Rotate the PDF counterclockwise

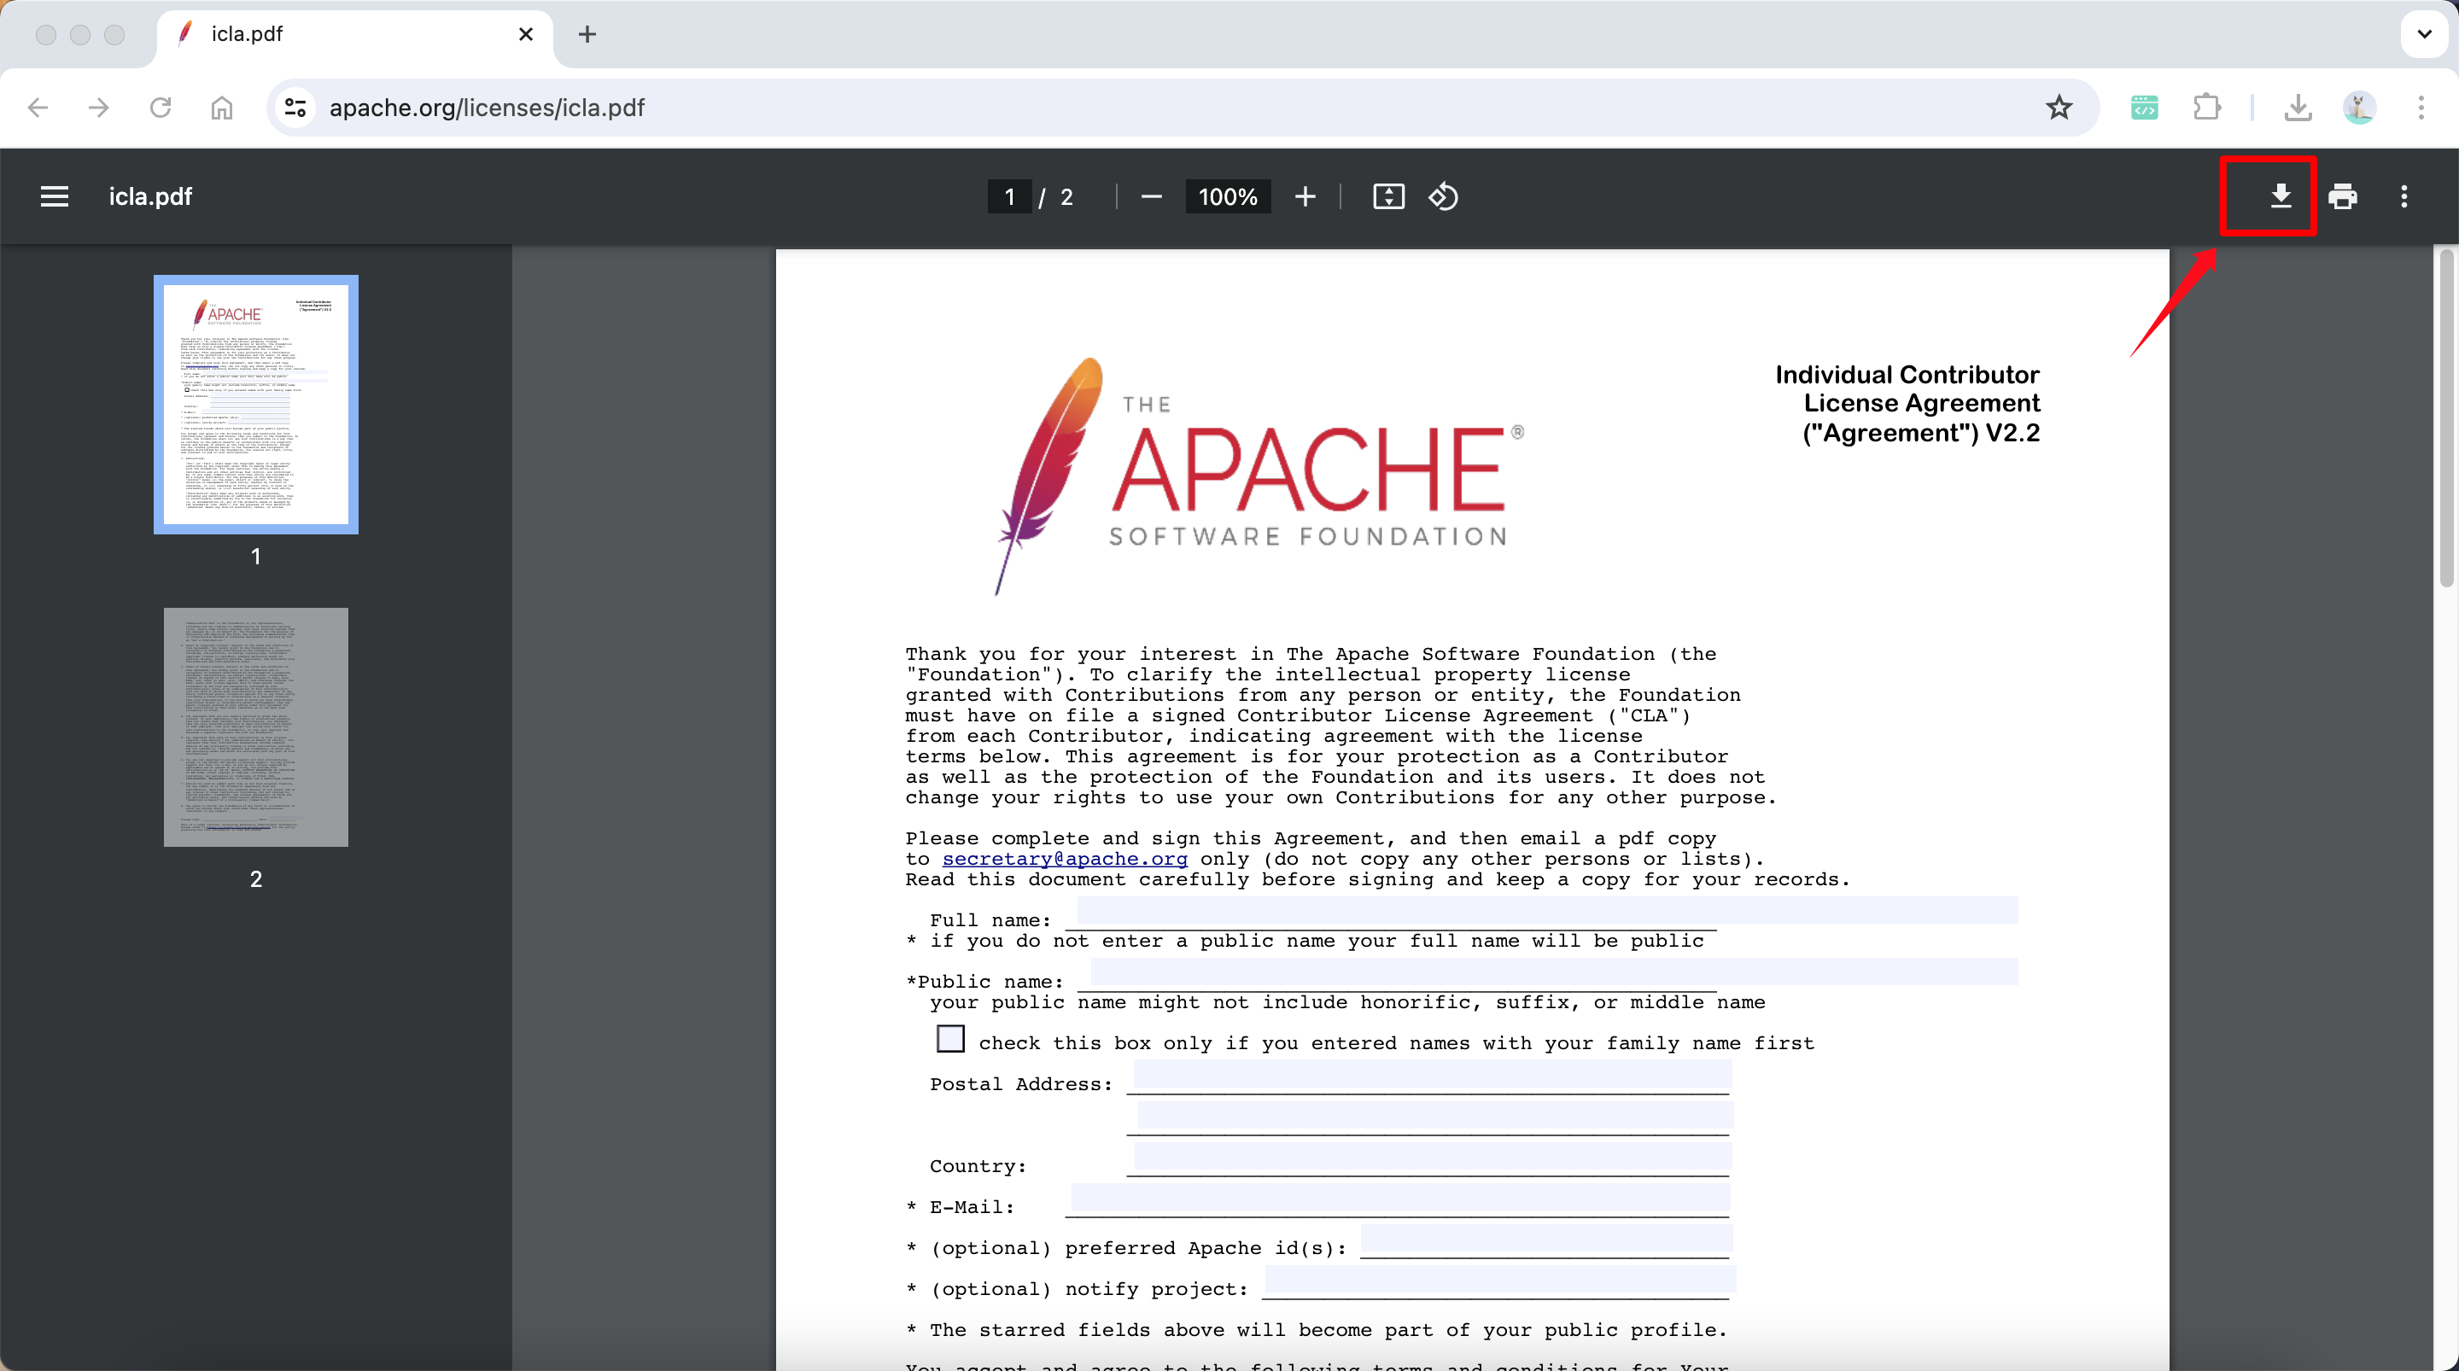(x=1442, y=196)
